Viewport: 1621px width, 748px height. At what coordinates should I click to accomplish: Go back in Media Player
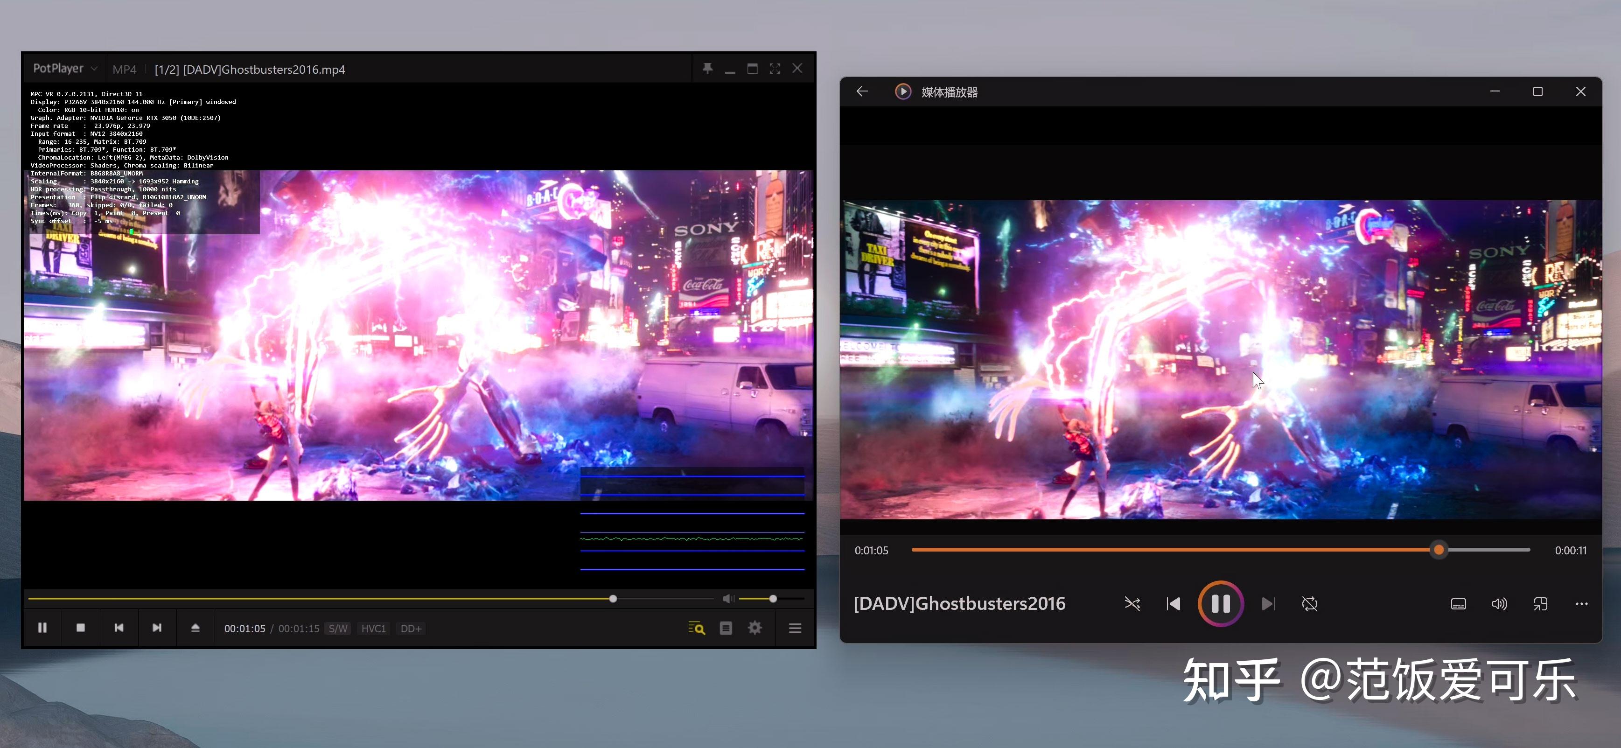862,92
